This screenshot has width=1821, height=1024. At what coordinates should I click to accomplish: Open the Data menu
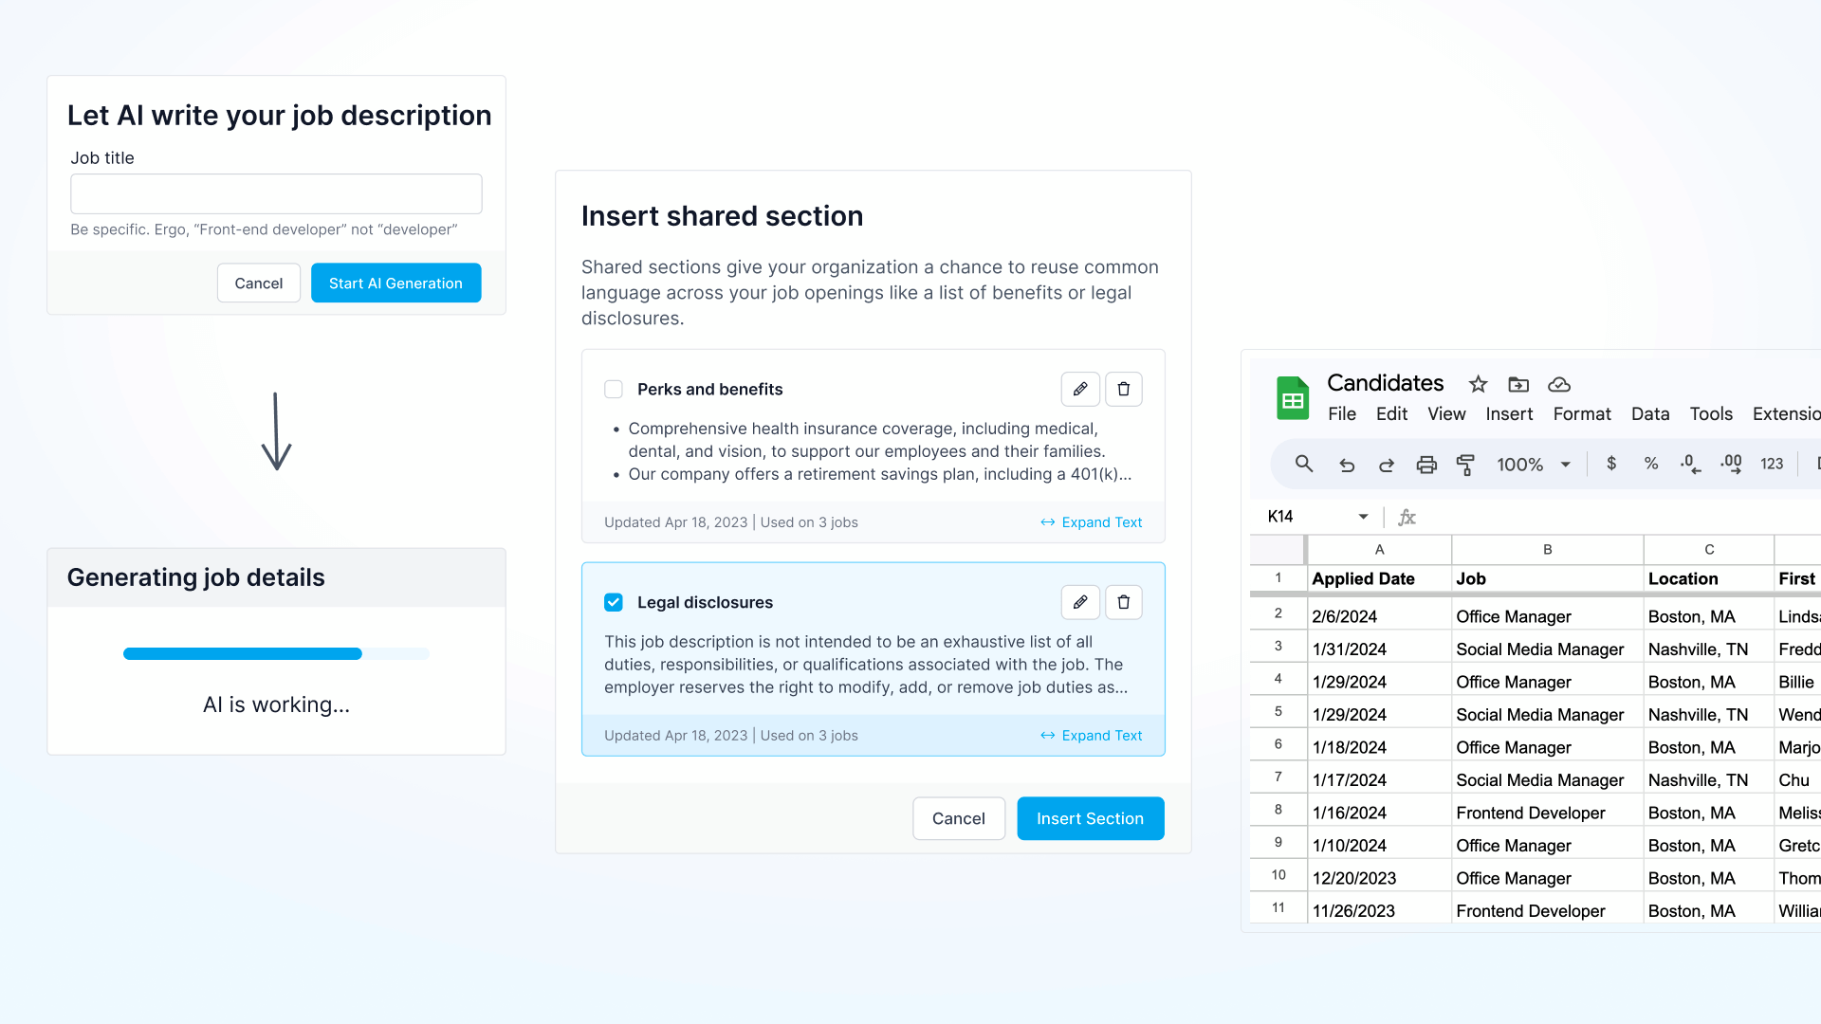click(1649, 414)
